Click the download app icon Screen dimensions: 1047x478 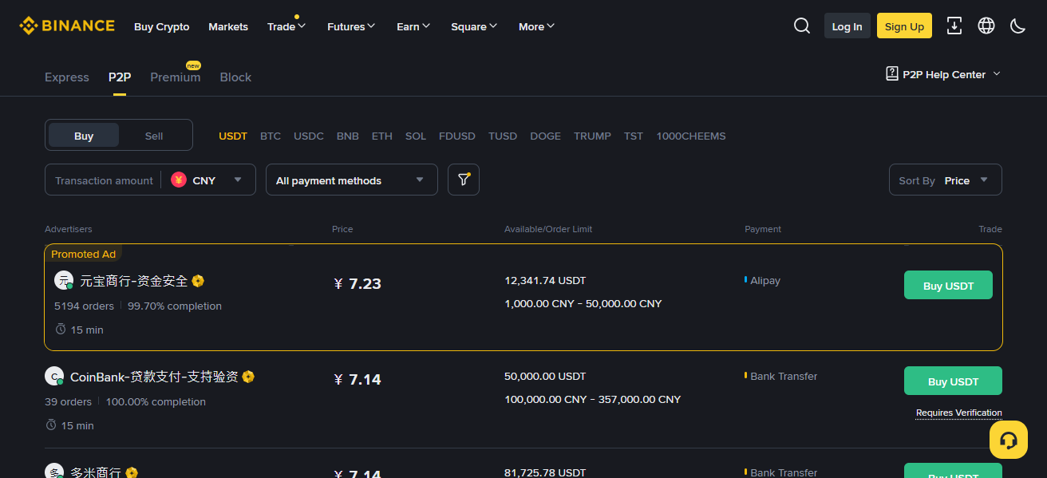(x=954, y=26)
